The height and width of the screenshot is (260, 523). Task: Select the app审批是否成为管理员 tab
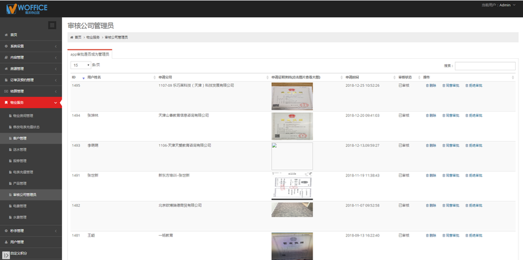90,54
